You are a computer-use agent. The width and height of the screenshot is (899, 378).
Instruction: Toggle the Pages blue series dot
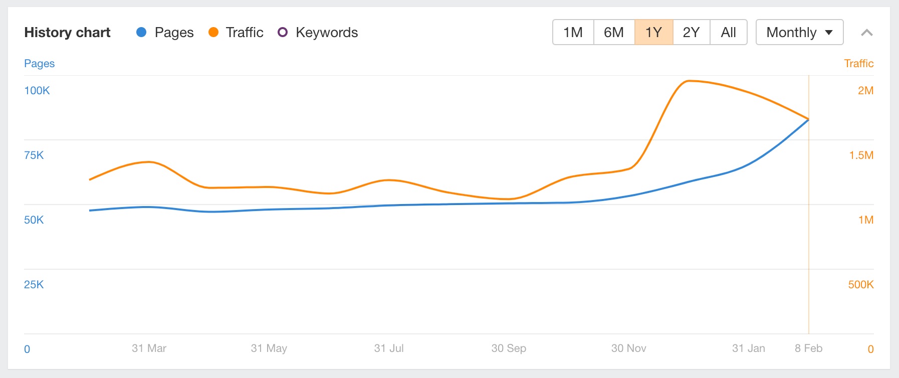click(141, 33)
